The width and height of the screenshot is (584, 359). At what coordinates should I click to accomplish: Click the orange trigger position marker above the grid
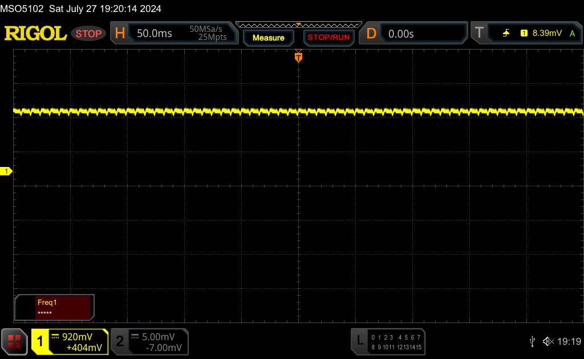(x=298, y=56)
